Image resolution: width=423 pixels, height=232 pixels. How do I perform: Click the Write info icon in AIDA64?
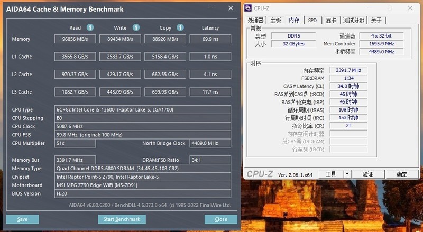136,27
